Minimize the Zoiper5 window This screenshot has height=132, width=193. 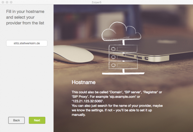tap(7, 2)
